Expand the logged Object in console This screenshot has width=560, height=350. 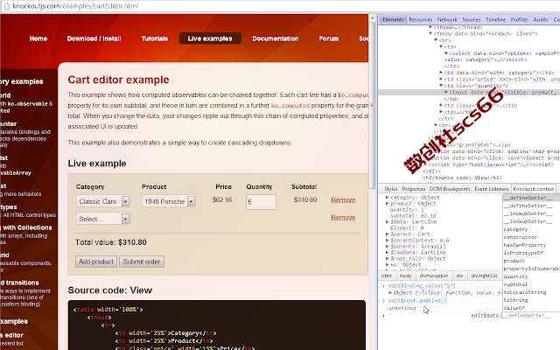391,293
